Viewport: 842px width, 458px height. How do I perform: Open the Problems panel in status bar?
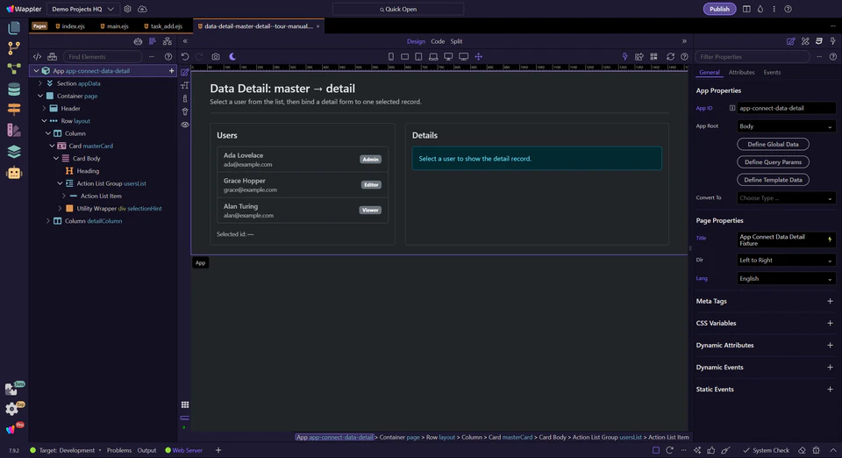point(118,450)
